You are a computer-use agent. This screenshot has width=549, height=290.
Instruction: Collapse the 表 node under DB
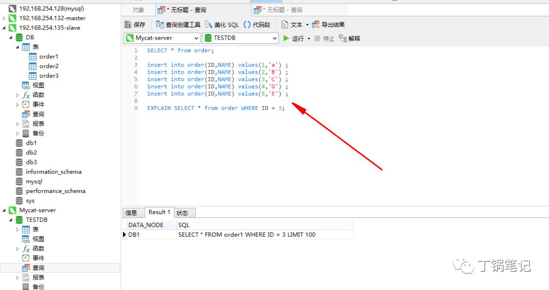[x=17, y=47]
